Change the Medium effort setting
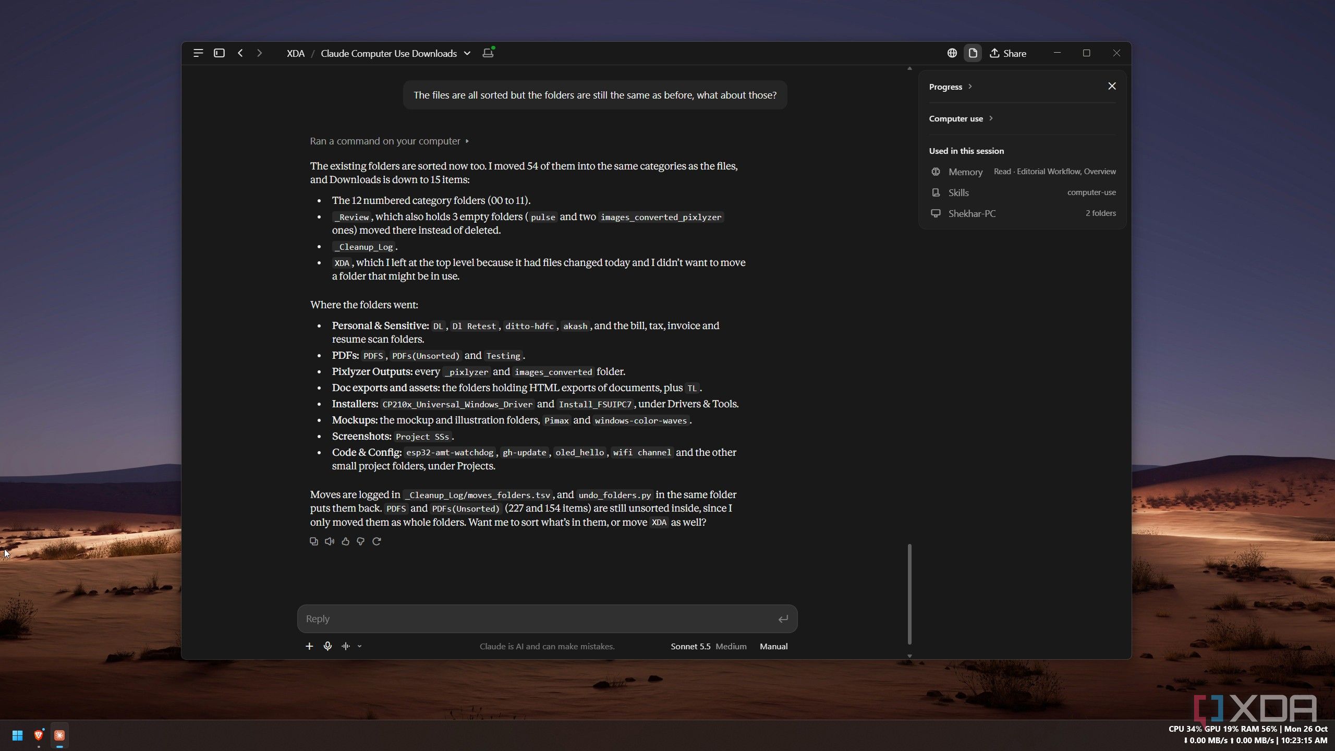Image resolution: width=1335 pixels, height=751 pixels. 731,646
